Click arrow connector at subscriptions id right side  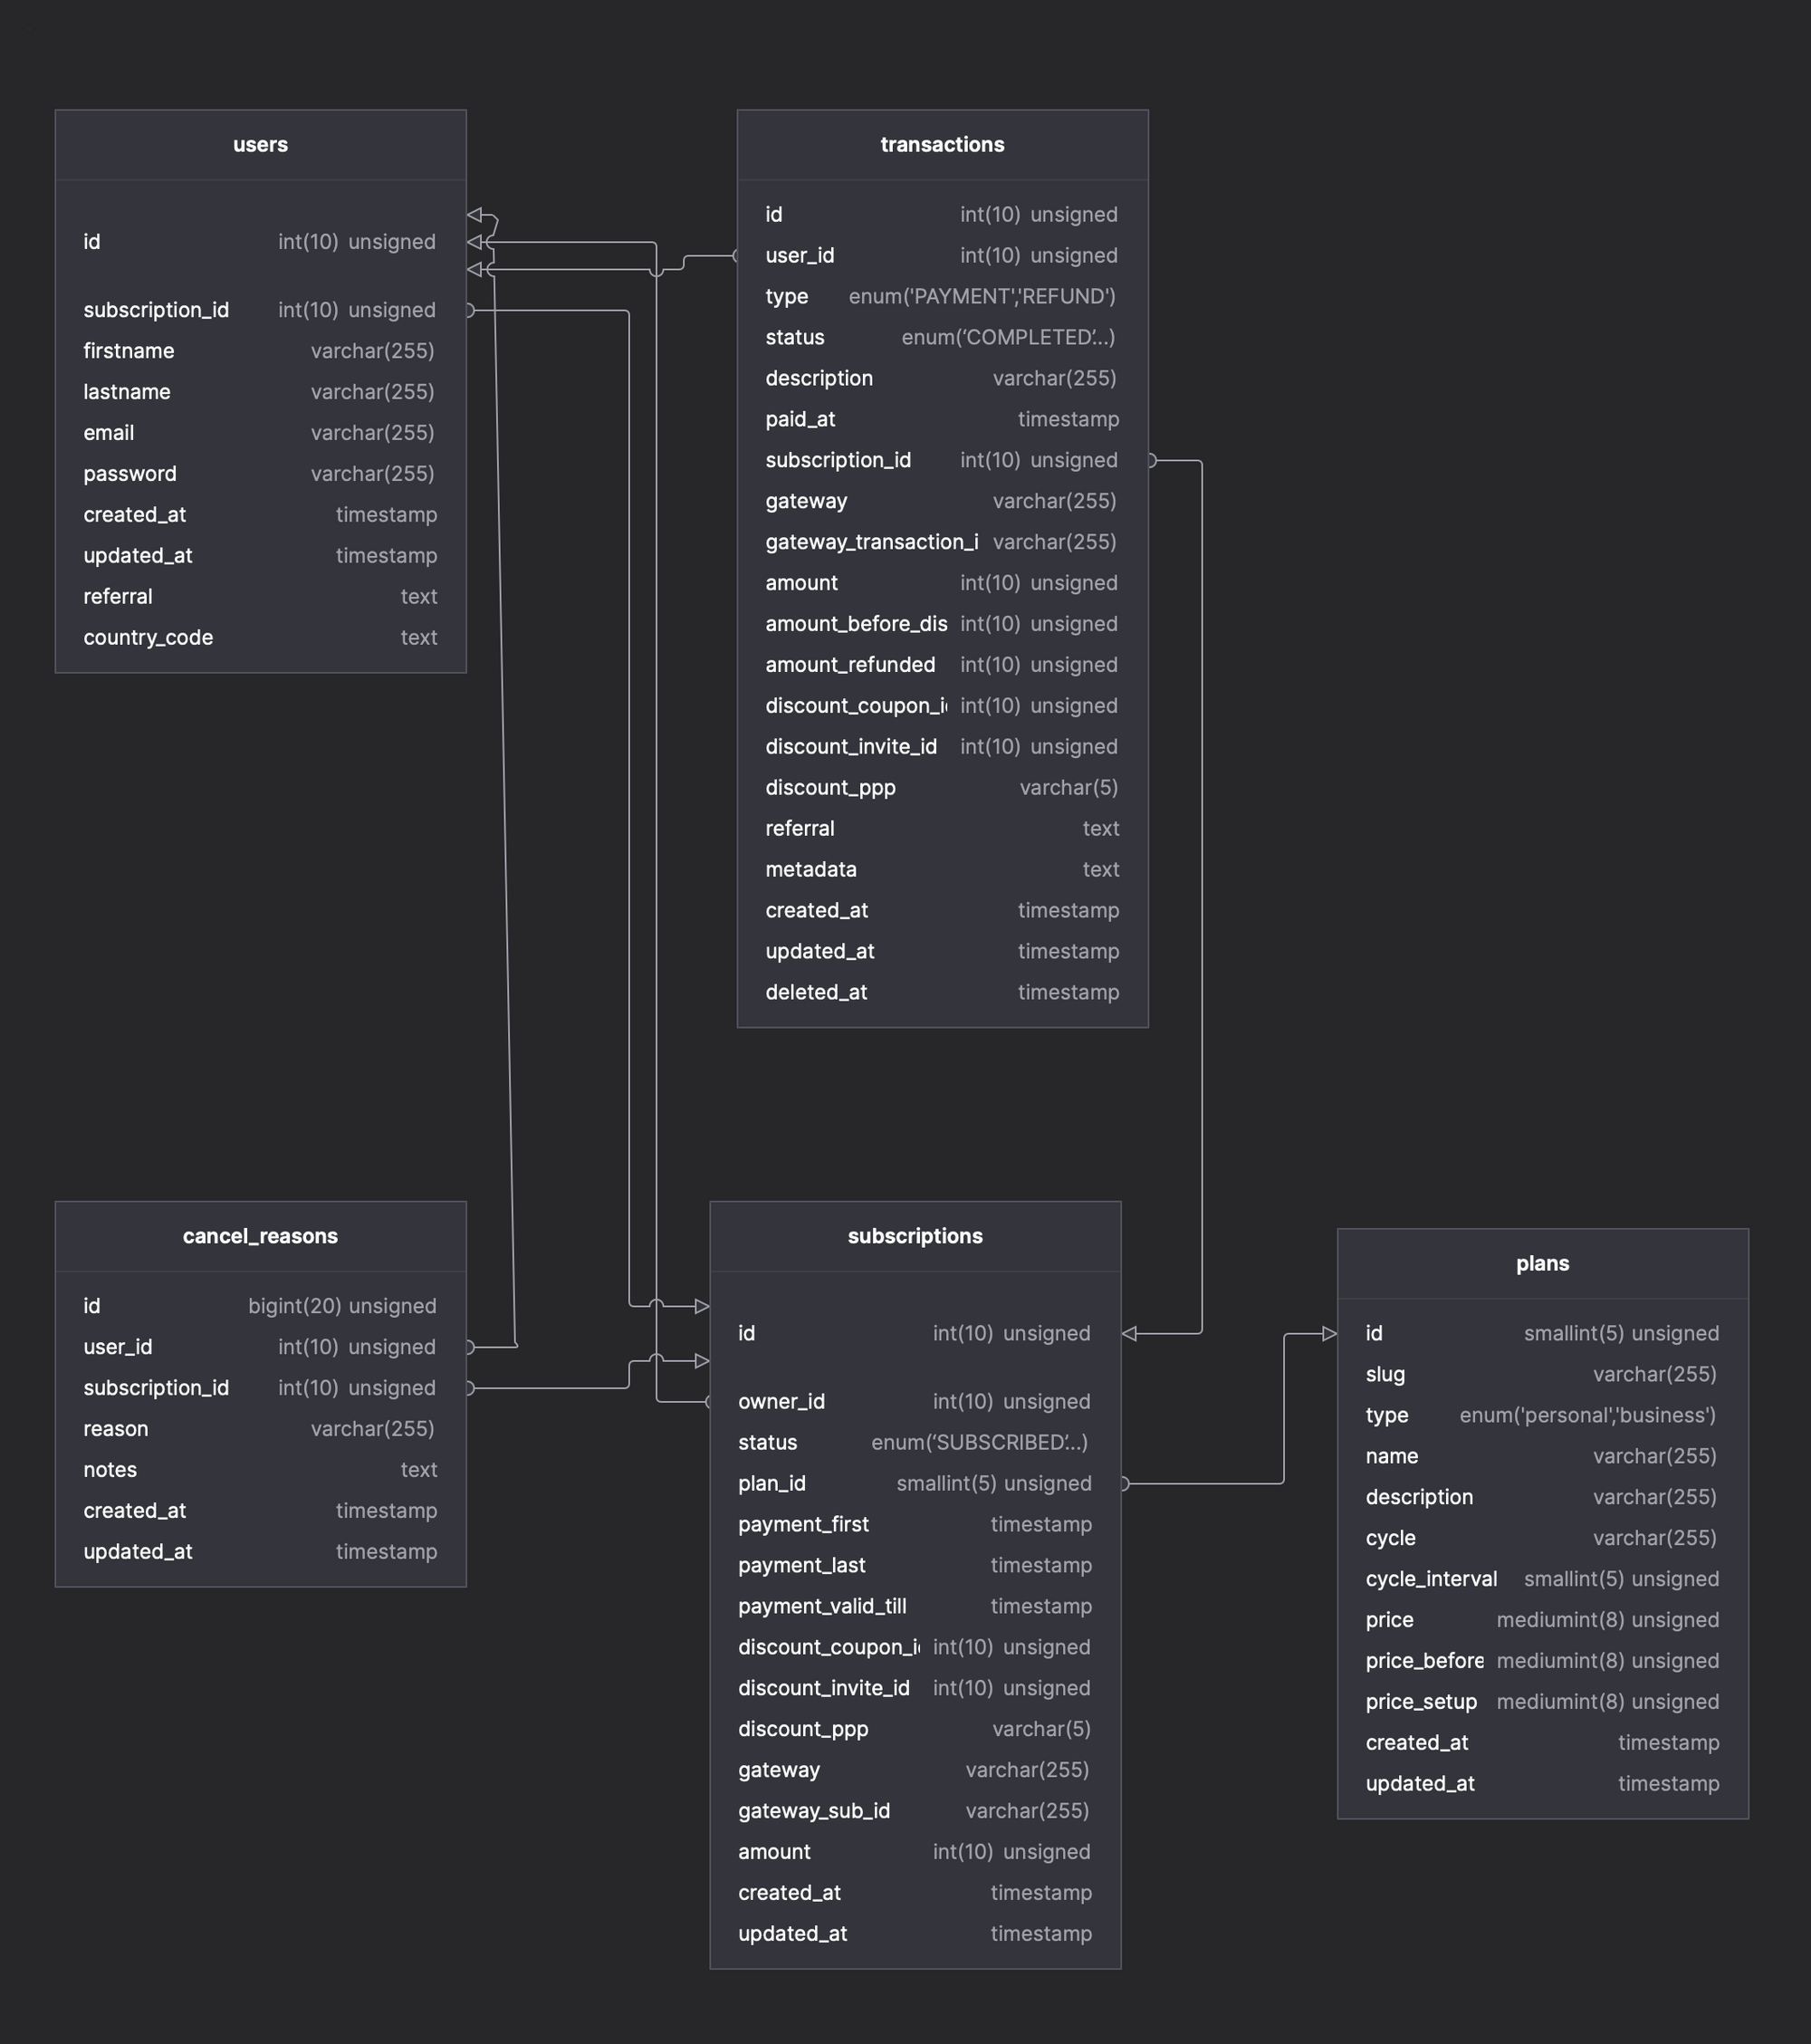tap(1130, 1334)
